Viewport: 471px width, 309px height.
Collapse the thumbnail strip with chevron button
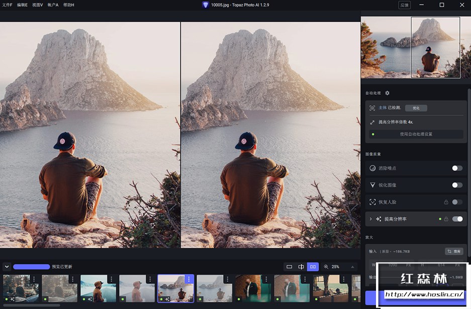(x=7, y=267)
